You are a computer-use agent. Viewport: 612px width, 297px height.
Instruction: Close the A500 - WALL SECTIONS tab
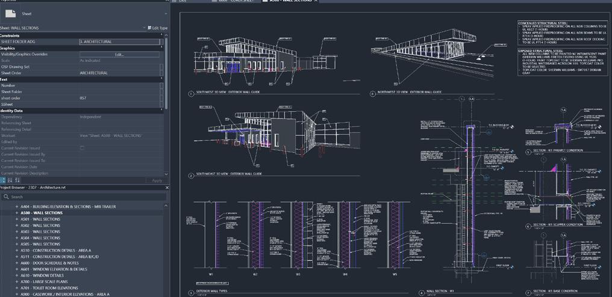coord(316,1)
